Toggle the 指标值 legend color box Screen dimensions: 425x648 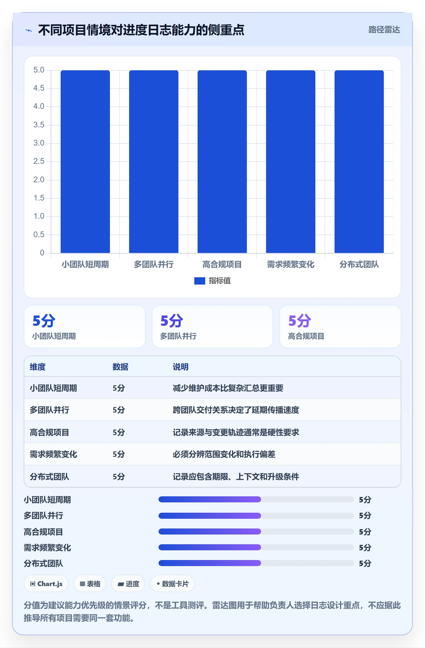(x=199, y=281)
